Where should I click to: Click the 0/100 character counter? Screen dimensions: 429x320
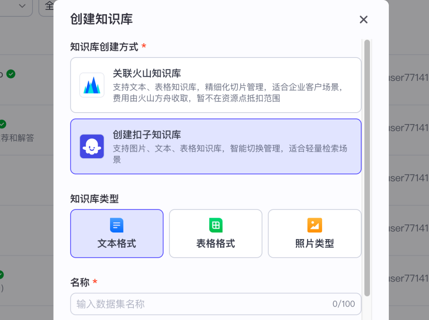344,304
